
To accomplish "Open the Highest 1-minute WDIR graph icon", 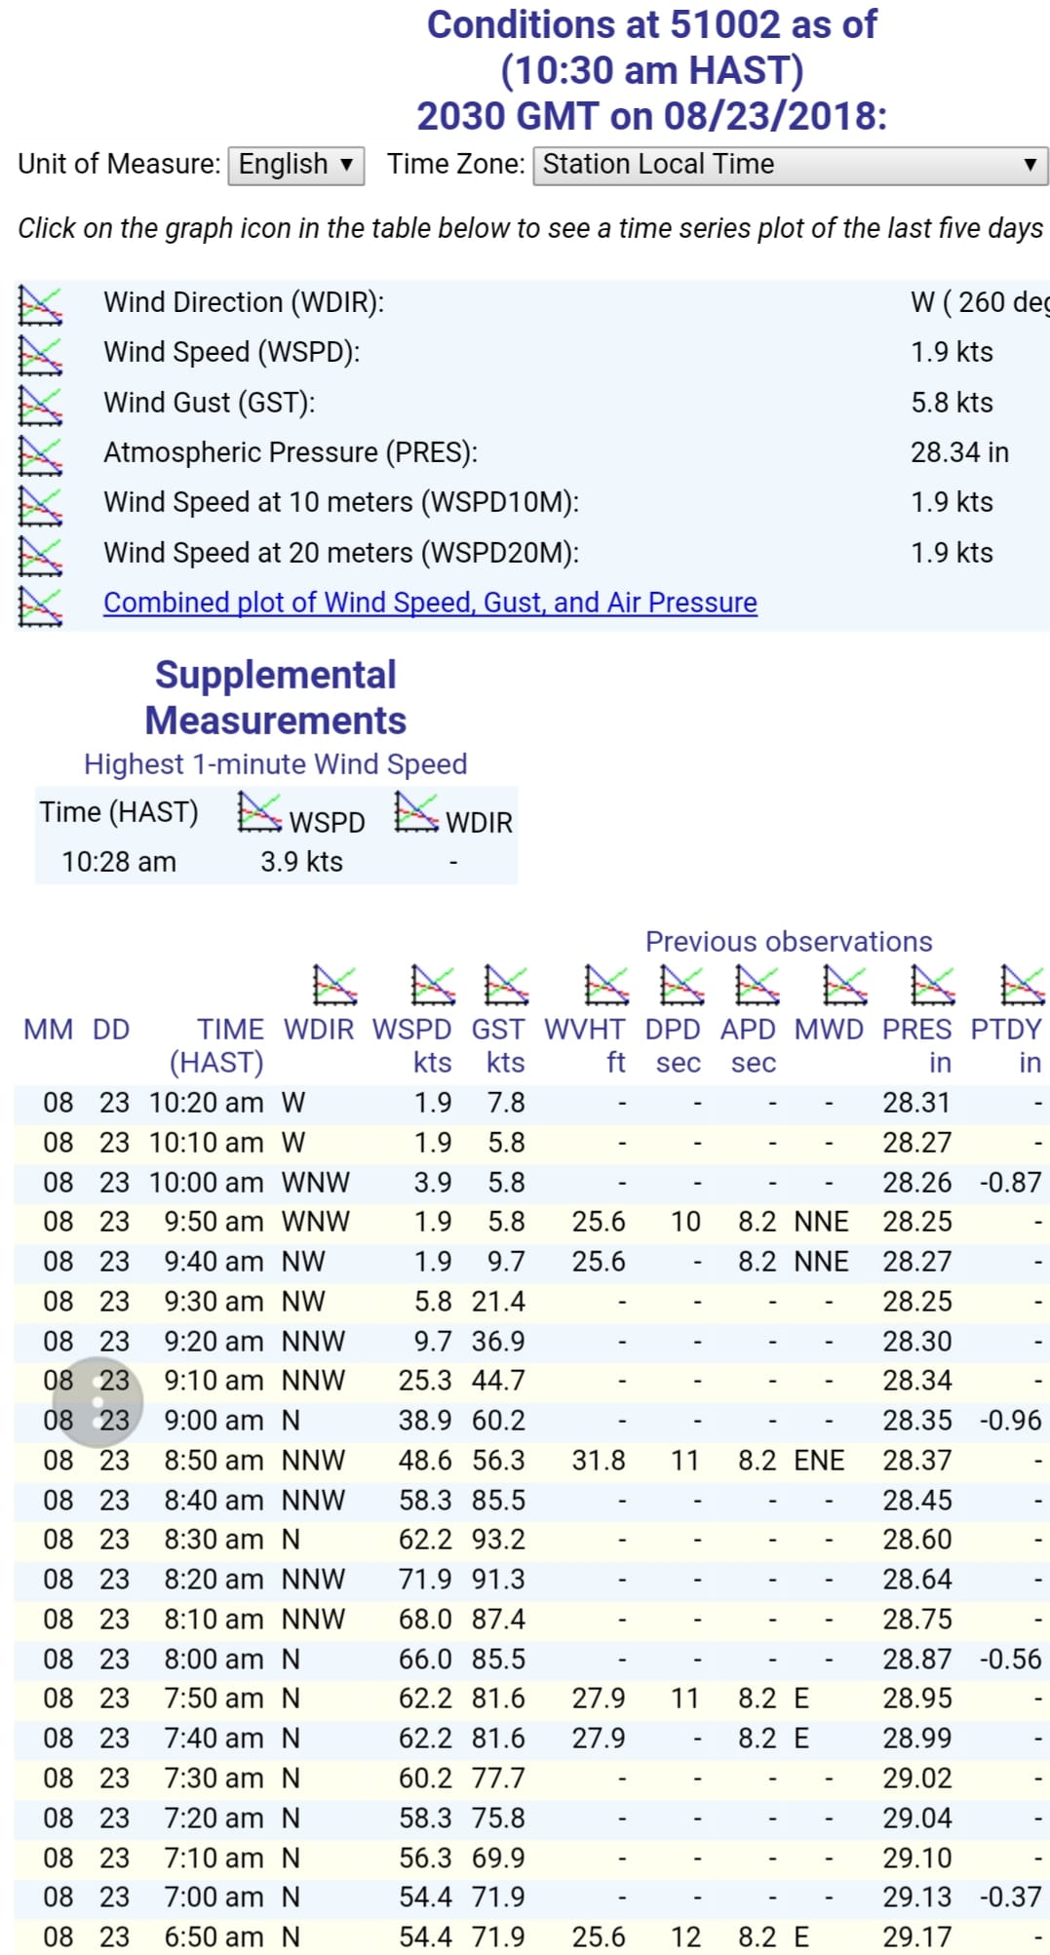I will (417, 811).
